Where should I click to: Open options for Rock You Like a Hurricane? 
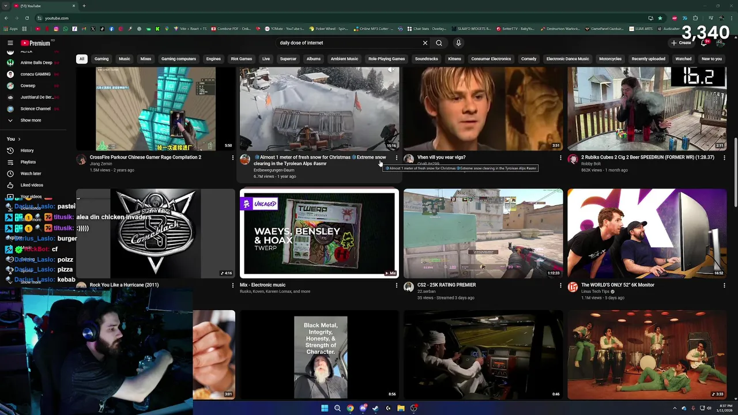click(x=232, y=285)
